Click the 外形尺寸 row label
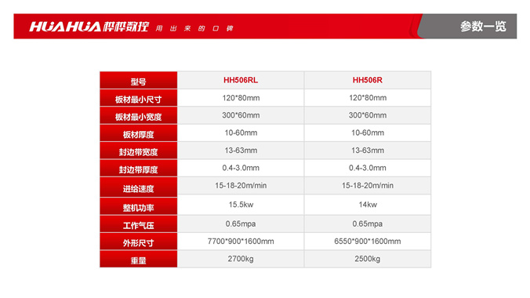The height and width of the screenshot is (298, 530). click(139, 242)
